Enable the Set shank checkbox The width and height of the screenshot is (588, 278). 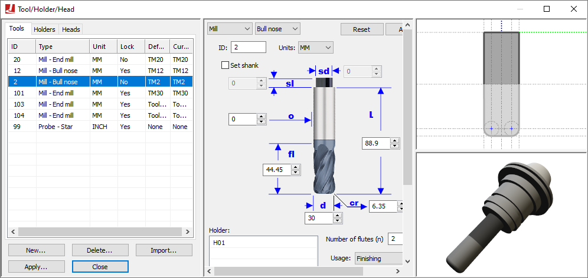(225, 65)
